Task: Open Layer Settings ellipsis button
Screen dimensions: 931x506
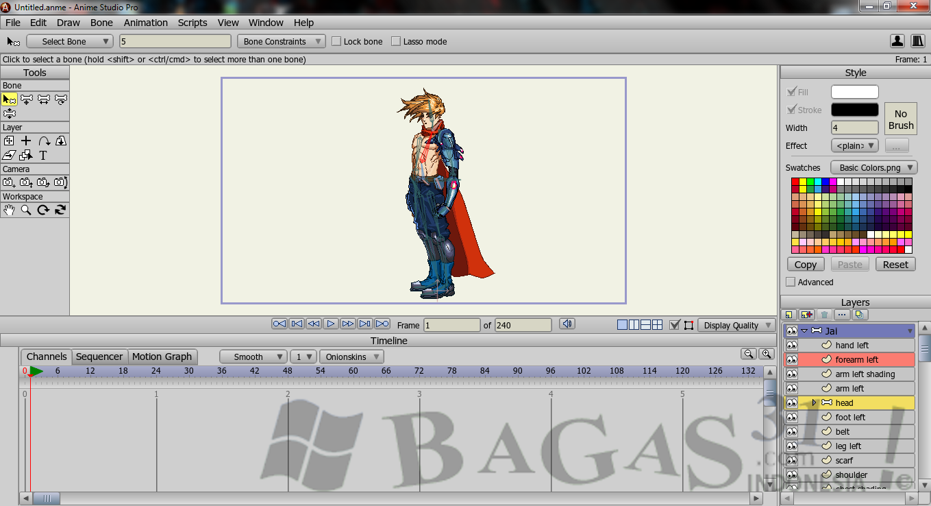Action: click(x=842, y=315)
